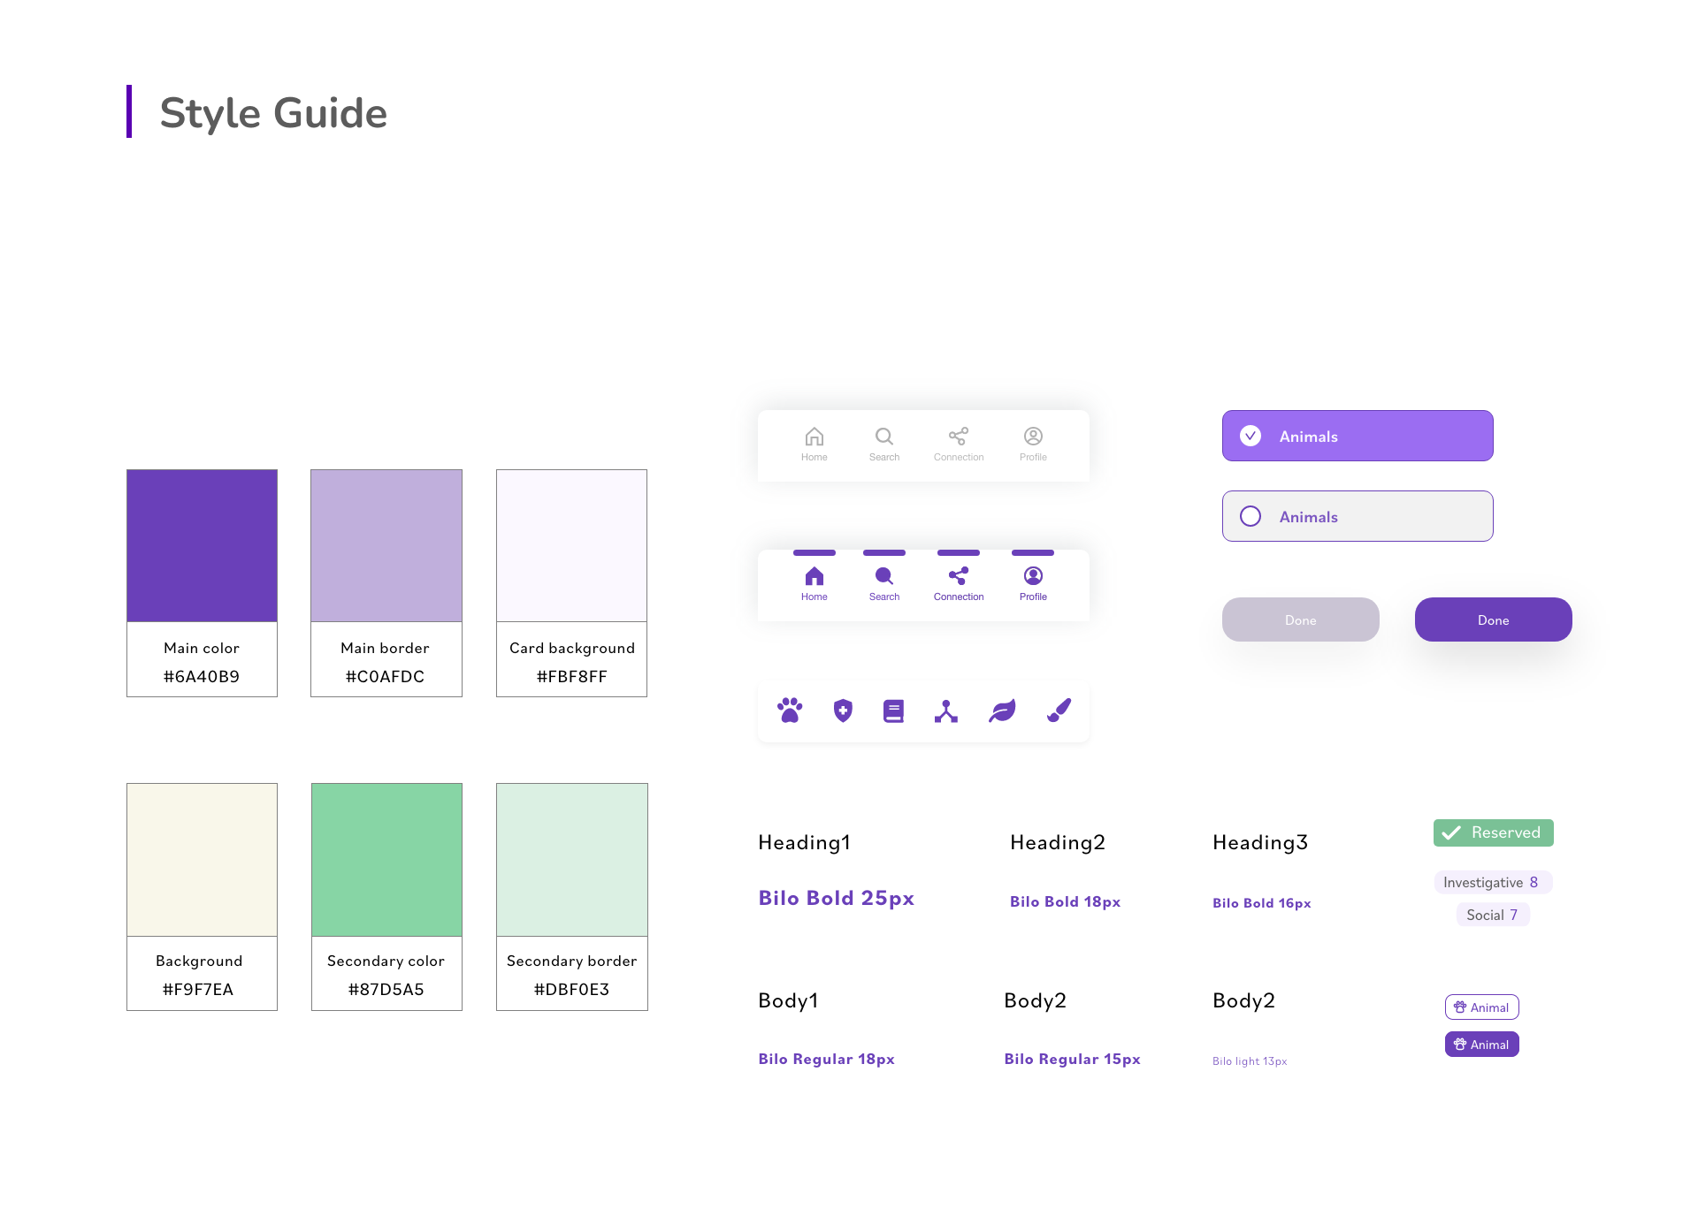Click the paintbrush category icon

1059,710
